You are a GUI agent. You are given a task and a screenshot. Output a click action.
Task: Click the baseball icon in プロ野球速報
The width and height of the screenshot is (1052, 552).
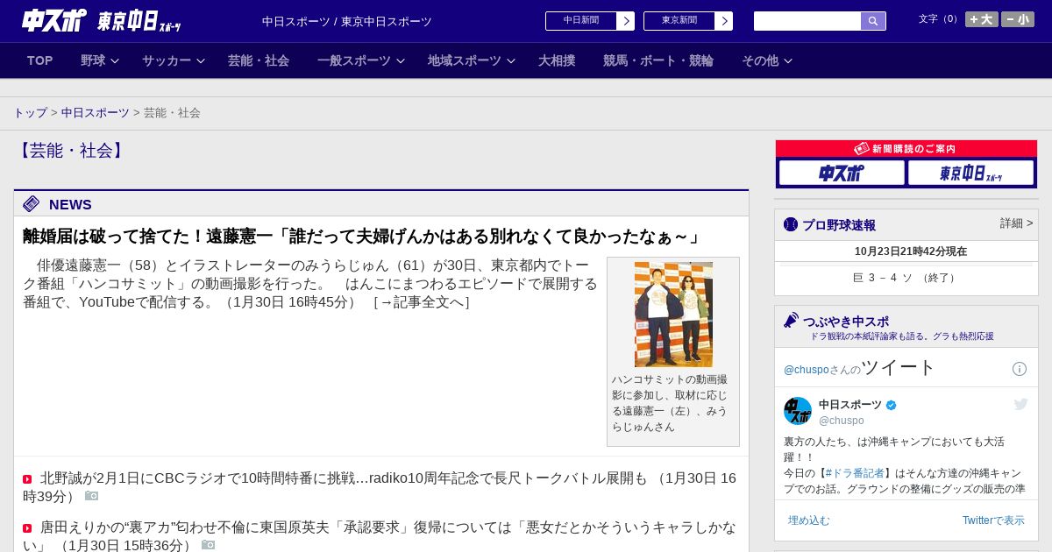(x=791, y=224)
